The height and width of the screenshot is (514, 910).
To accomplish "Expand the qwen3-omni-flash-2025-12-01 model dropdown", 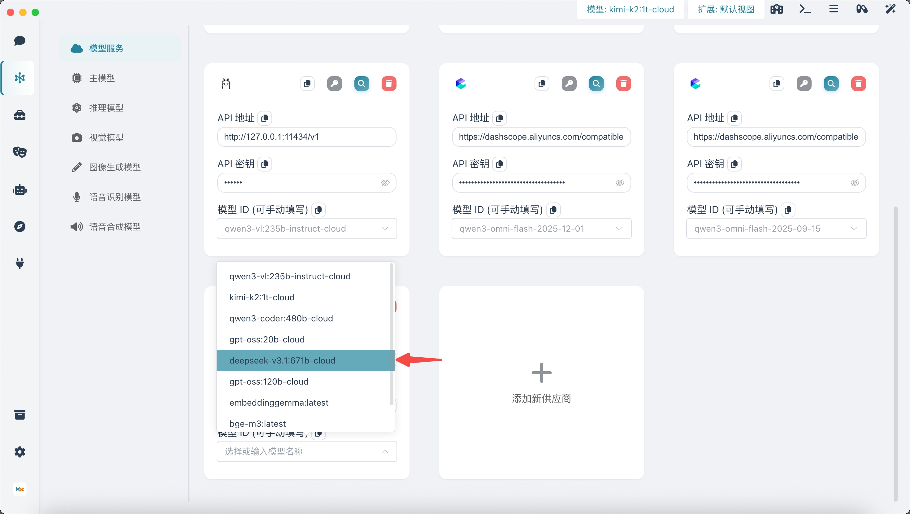I will pos(619,229).
